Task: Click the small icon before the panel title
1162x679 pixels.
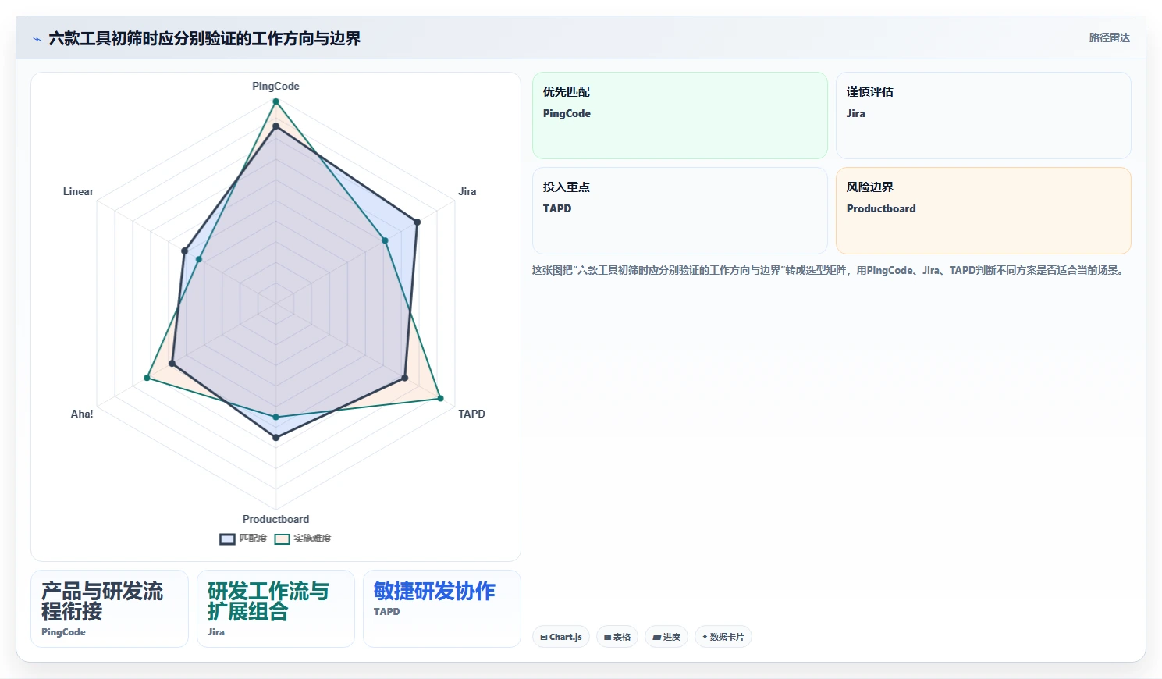Action: (x=37, y=39)
